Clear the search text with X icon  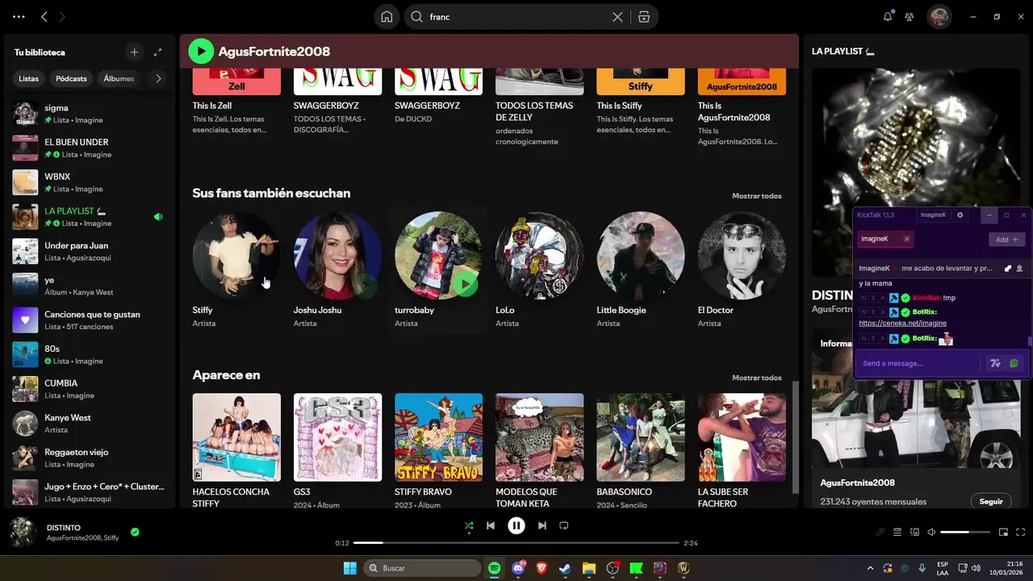[x=617, y=17]
